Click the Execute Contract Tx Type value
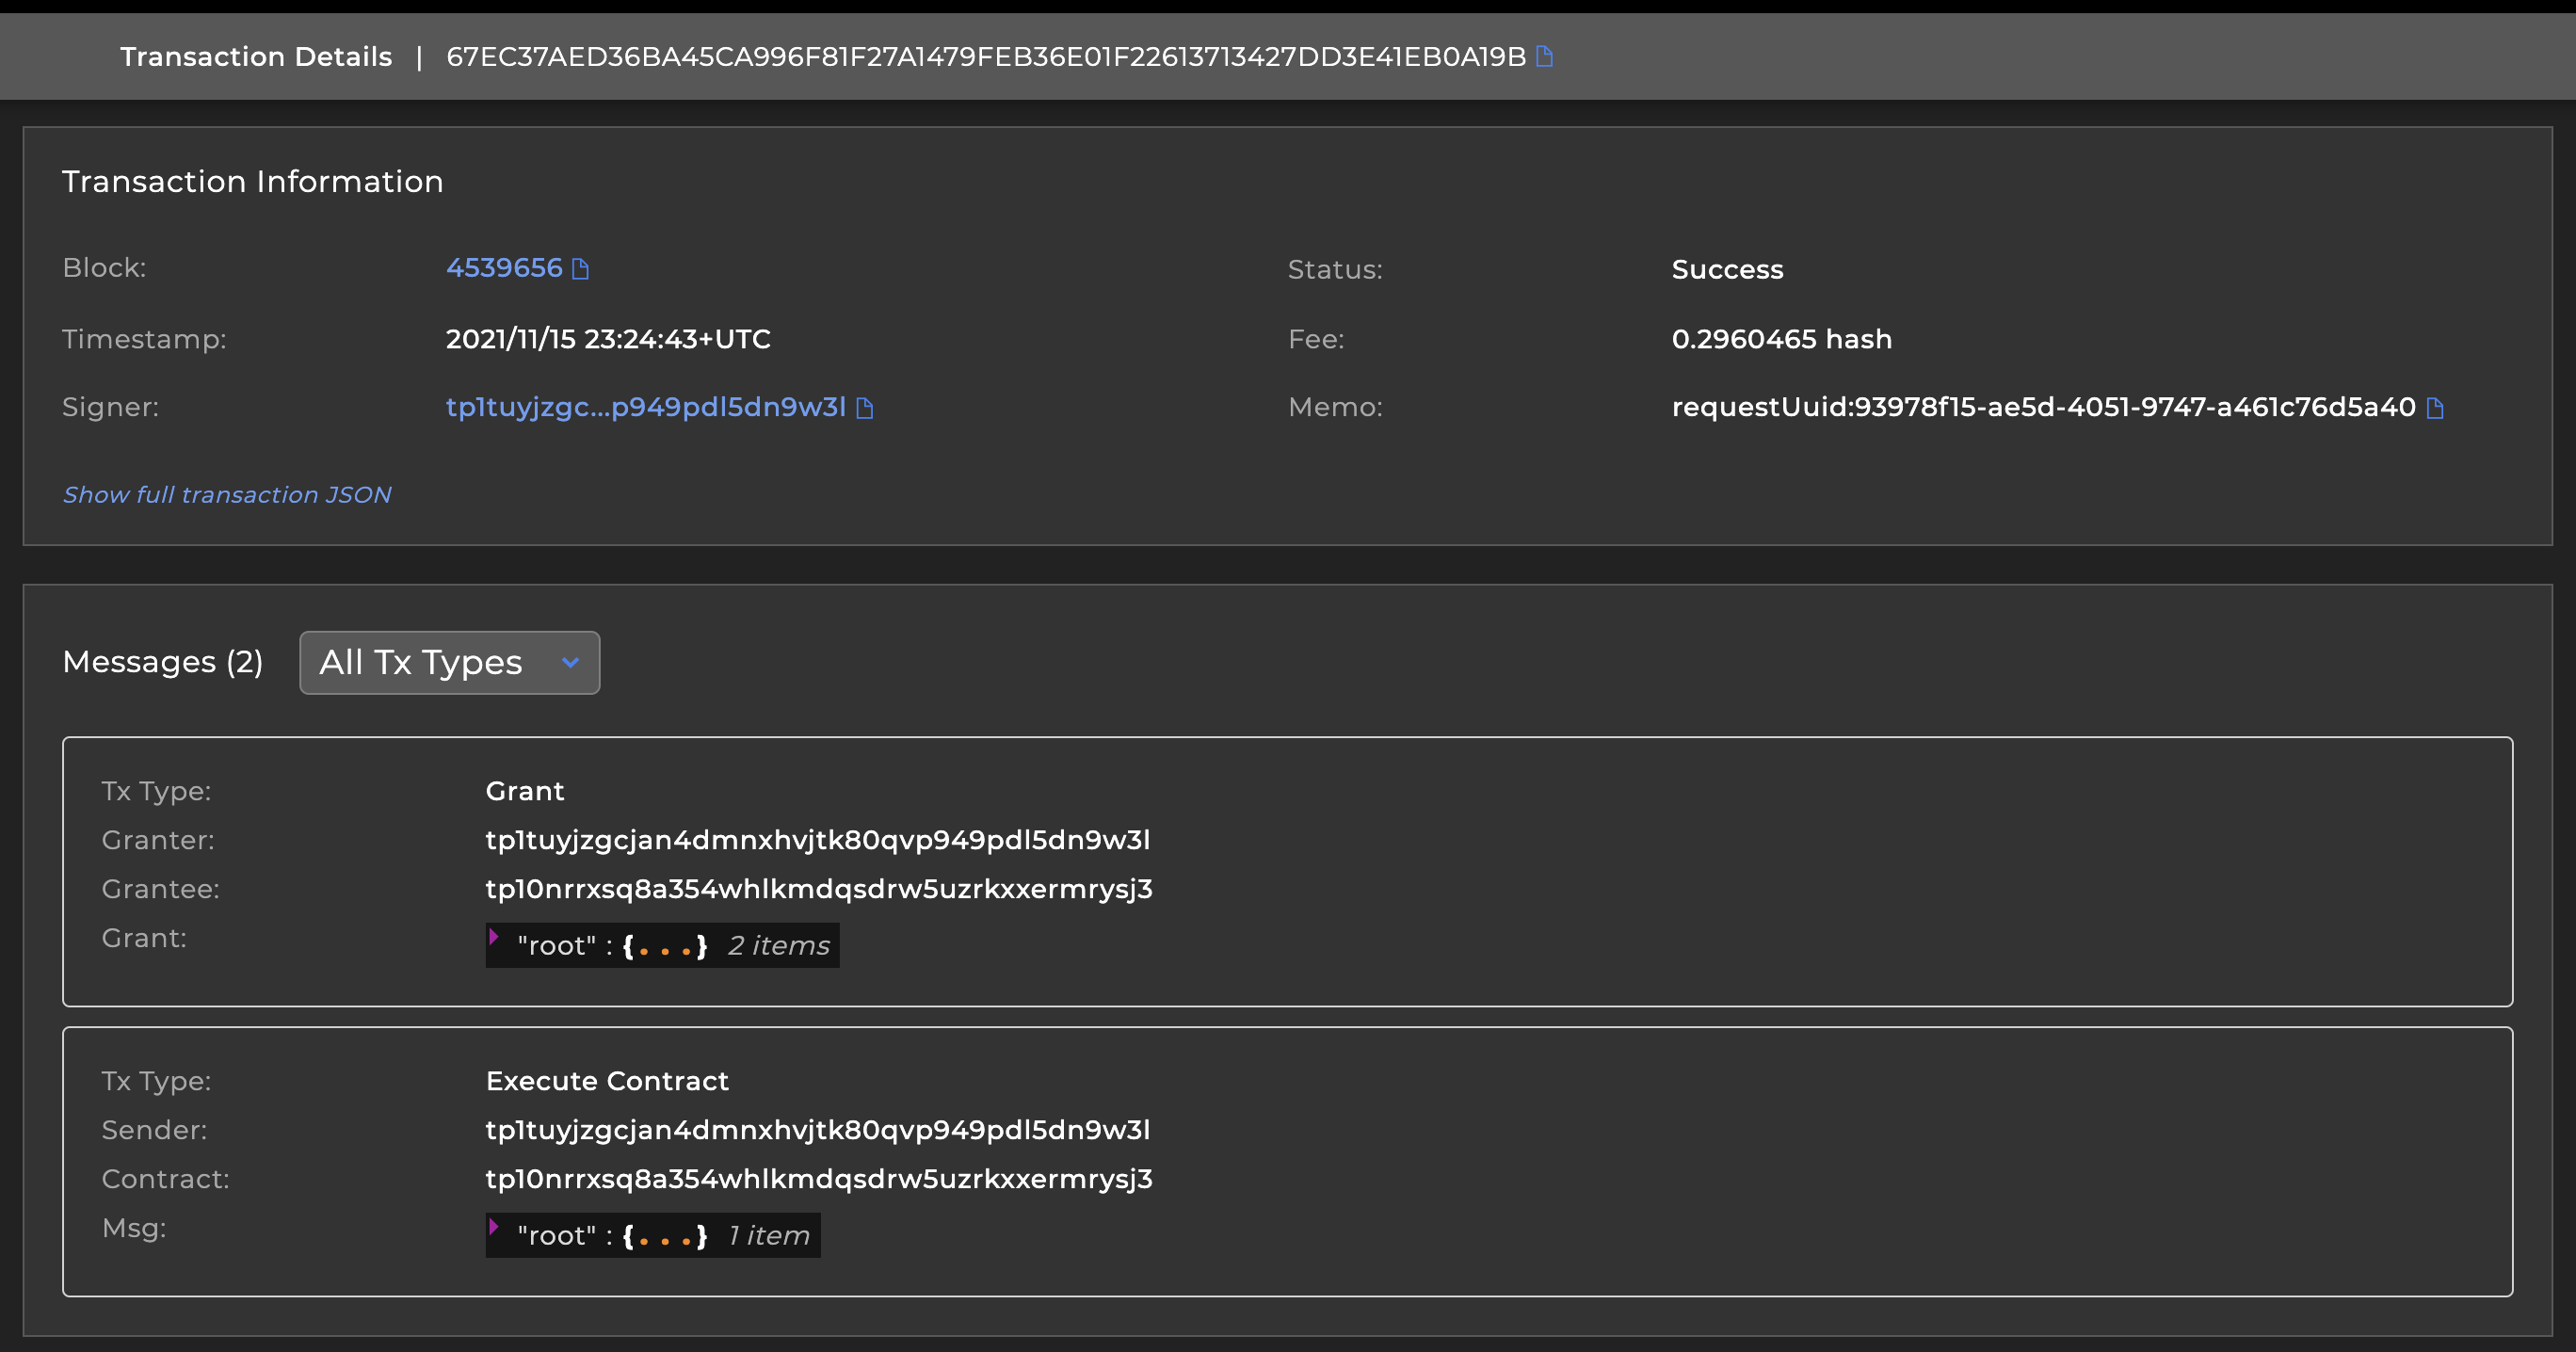This screenshot has width=2576, height=1352. 607,1081
